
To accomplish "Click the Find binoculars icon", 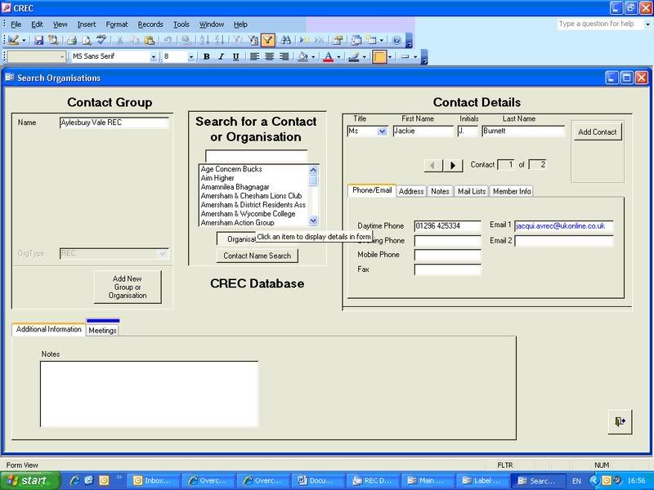I will click(x=285, y=40).
